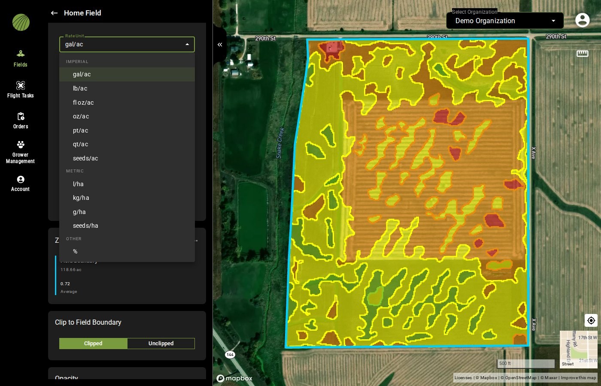Activate the ruler measure tool

[x=582, y=54]
